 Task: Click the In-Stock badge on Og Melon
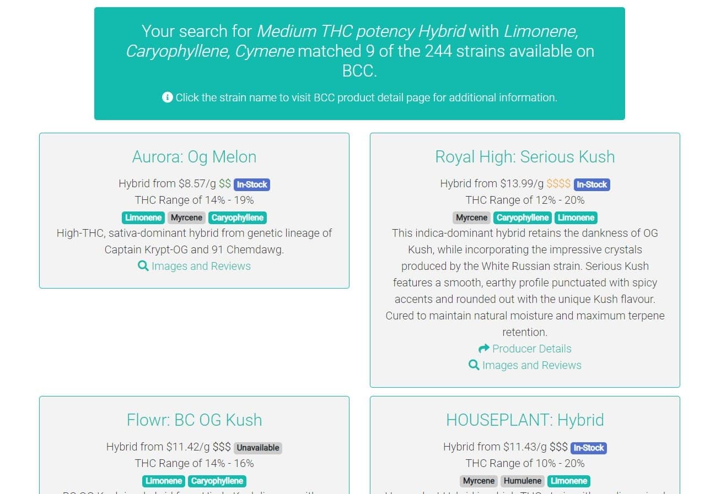coord(252,184)
